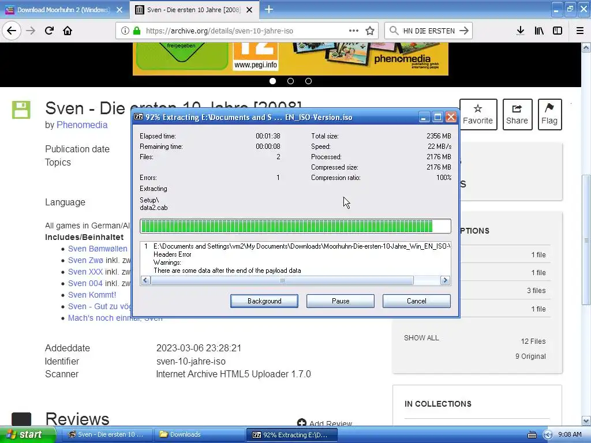Click the search magnifier icon
591x443 pixels.
(394, 31)
